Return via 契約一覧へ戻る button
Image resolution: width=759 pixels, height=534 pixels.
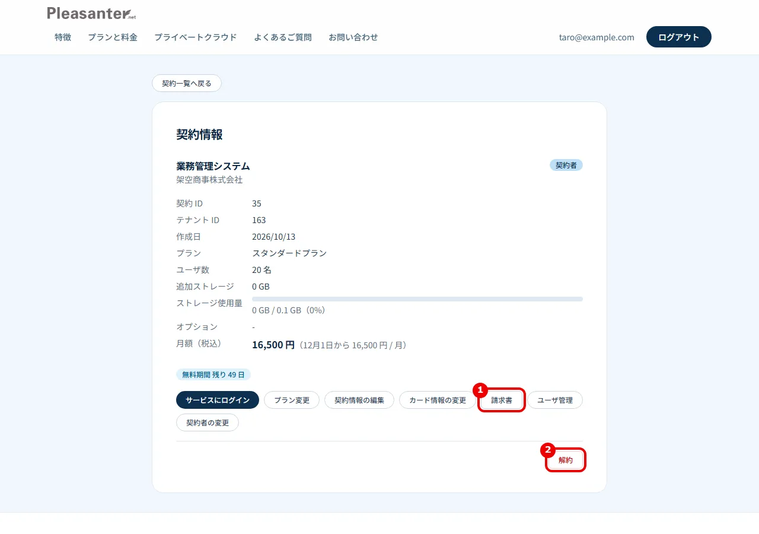point(187,83)
